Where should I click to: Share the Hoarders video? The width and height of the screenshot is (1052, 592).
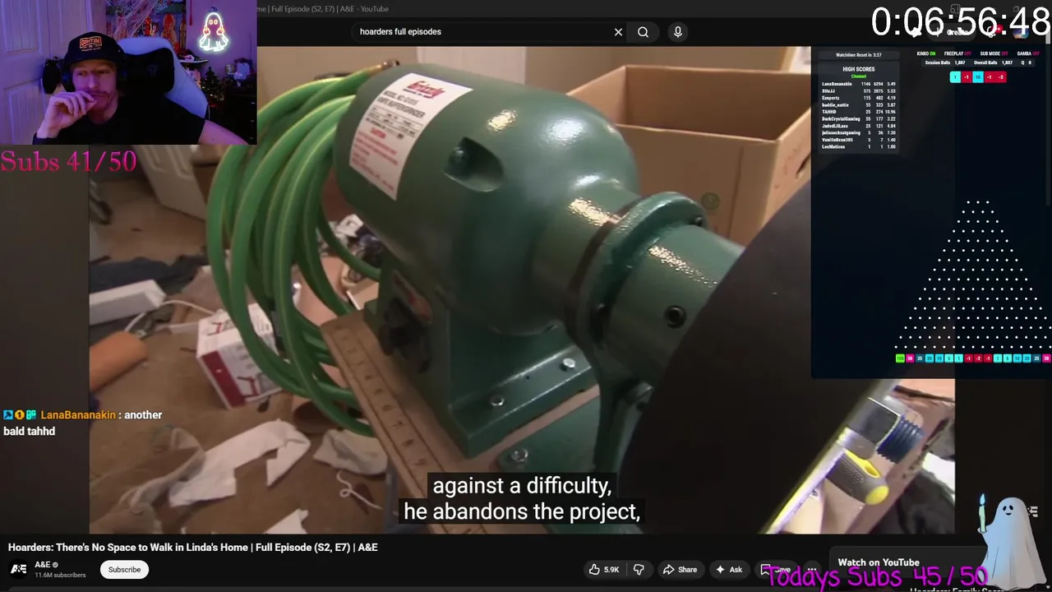pos(680,570)
